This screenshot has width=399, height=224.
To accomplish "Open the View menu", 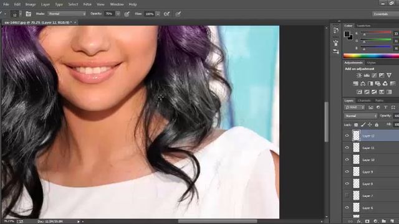I will coord(100,4).
